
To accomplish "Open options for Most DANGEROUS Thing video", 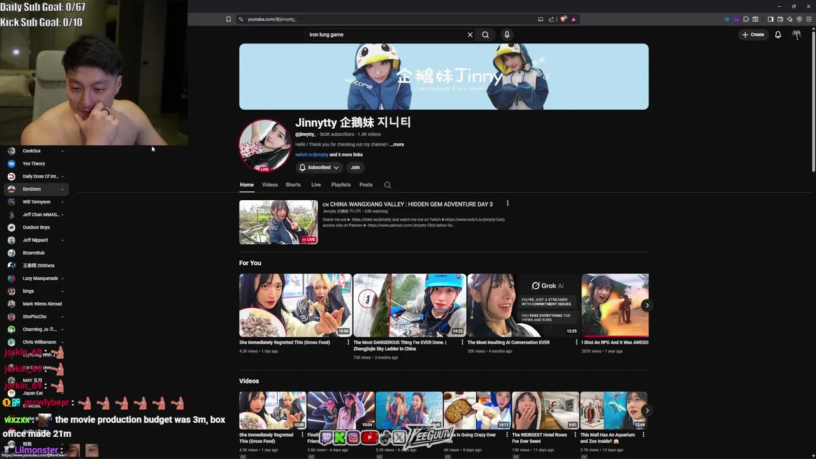I will (x=462, y=342).
